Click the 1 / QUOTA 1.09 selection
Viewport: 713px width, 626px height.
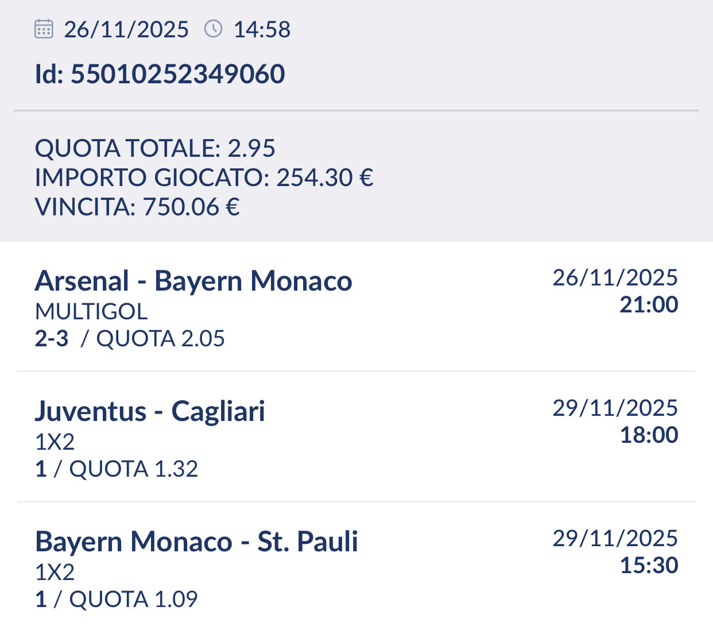tap(117, 599)
